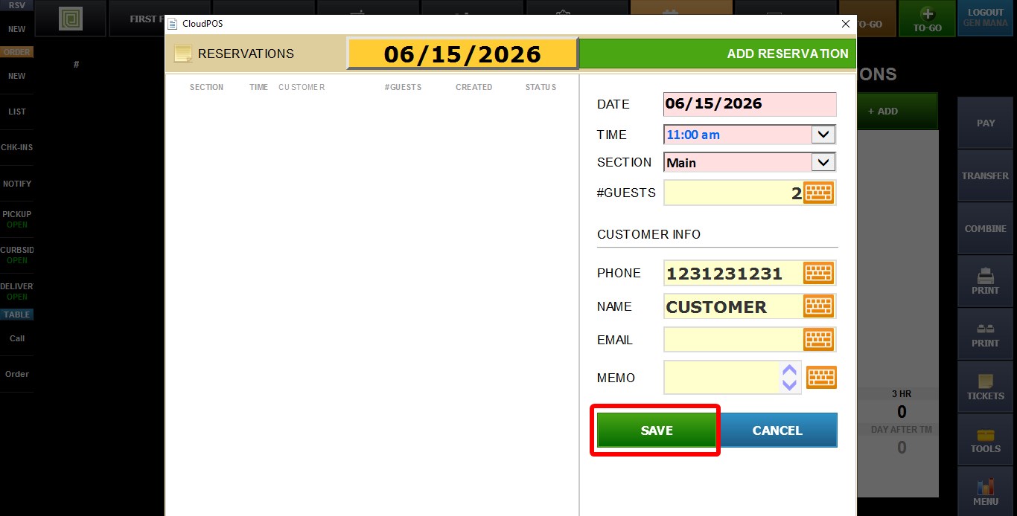The image size is (1017, 516).
Task: Open keyboard for the NAME field
Action: coord(818,306)
